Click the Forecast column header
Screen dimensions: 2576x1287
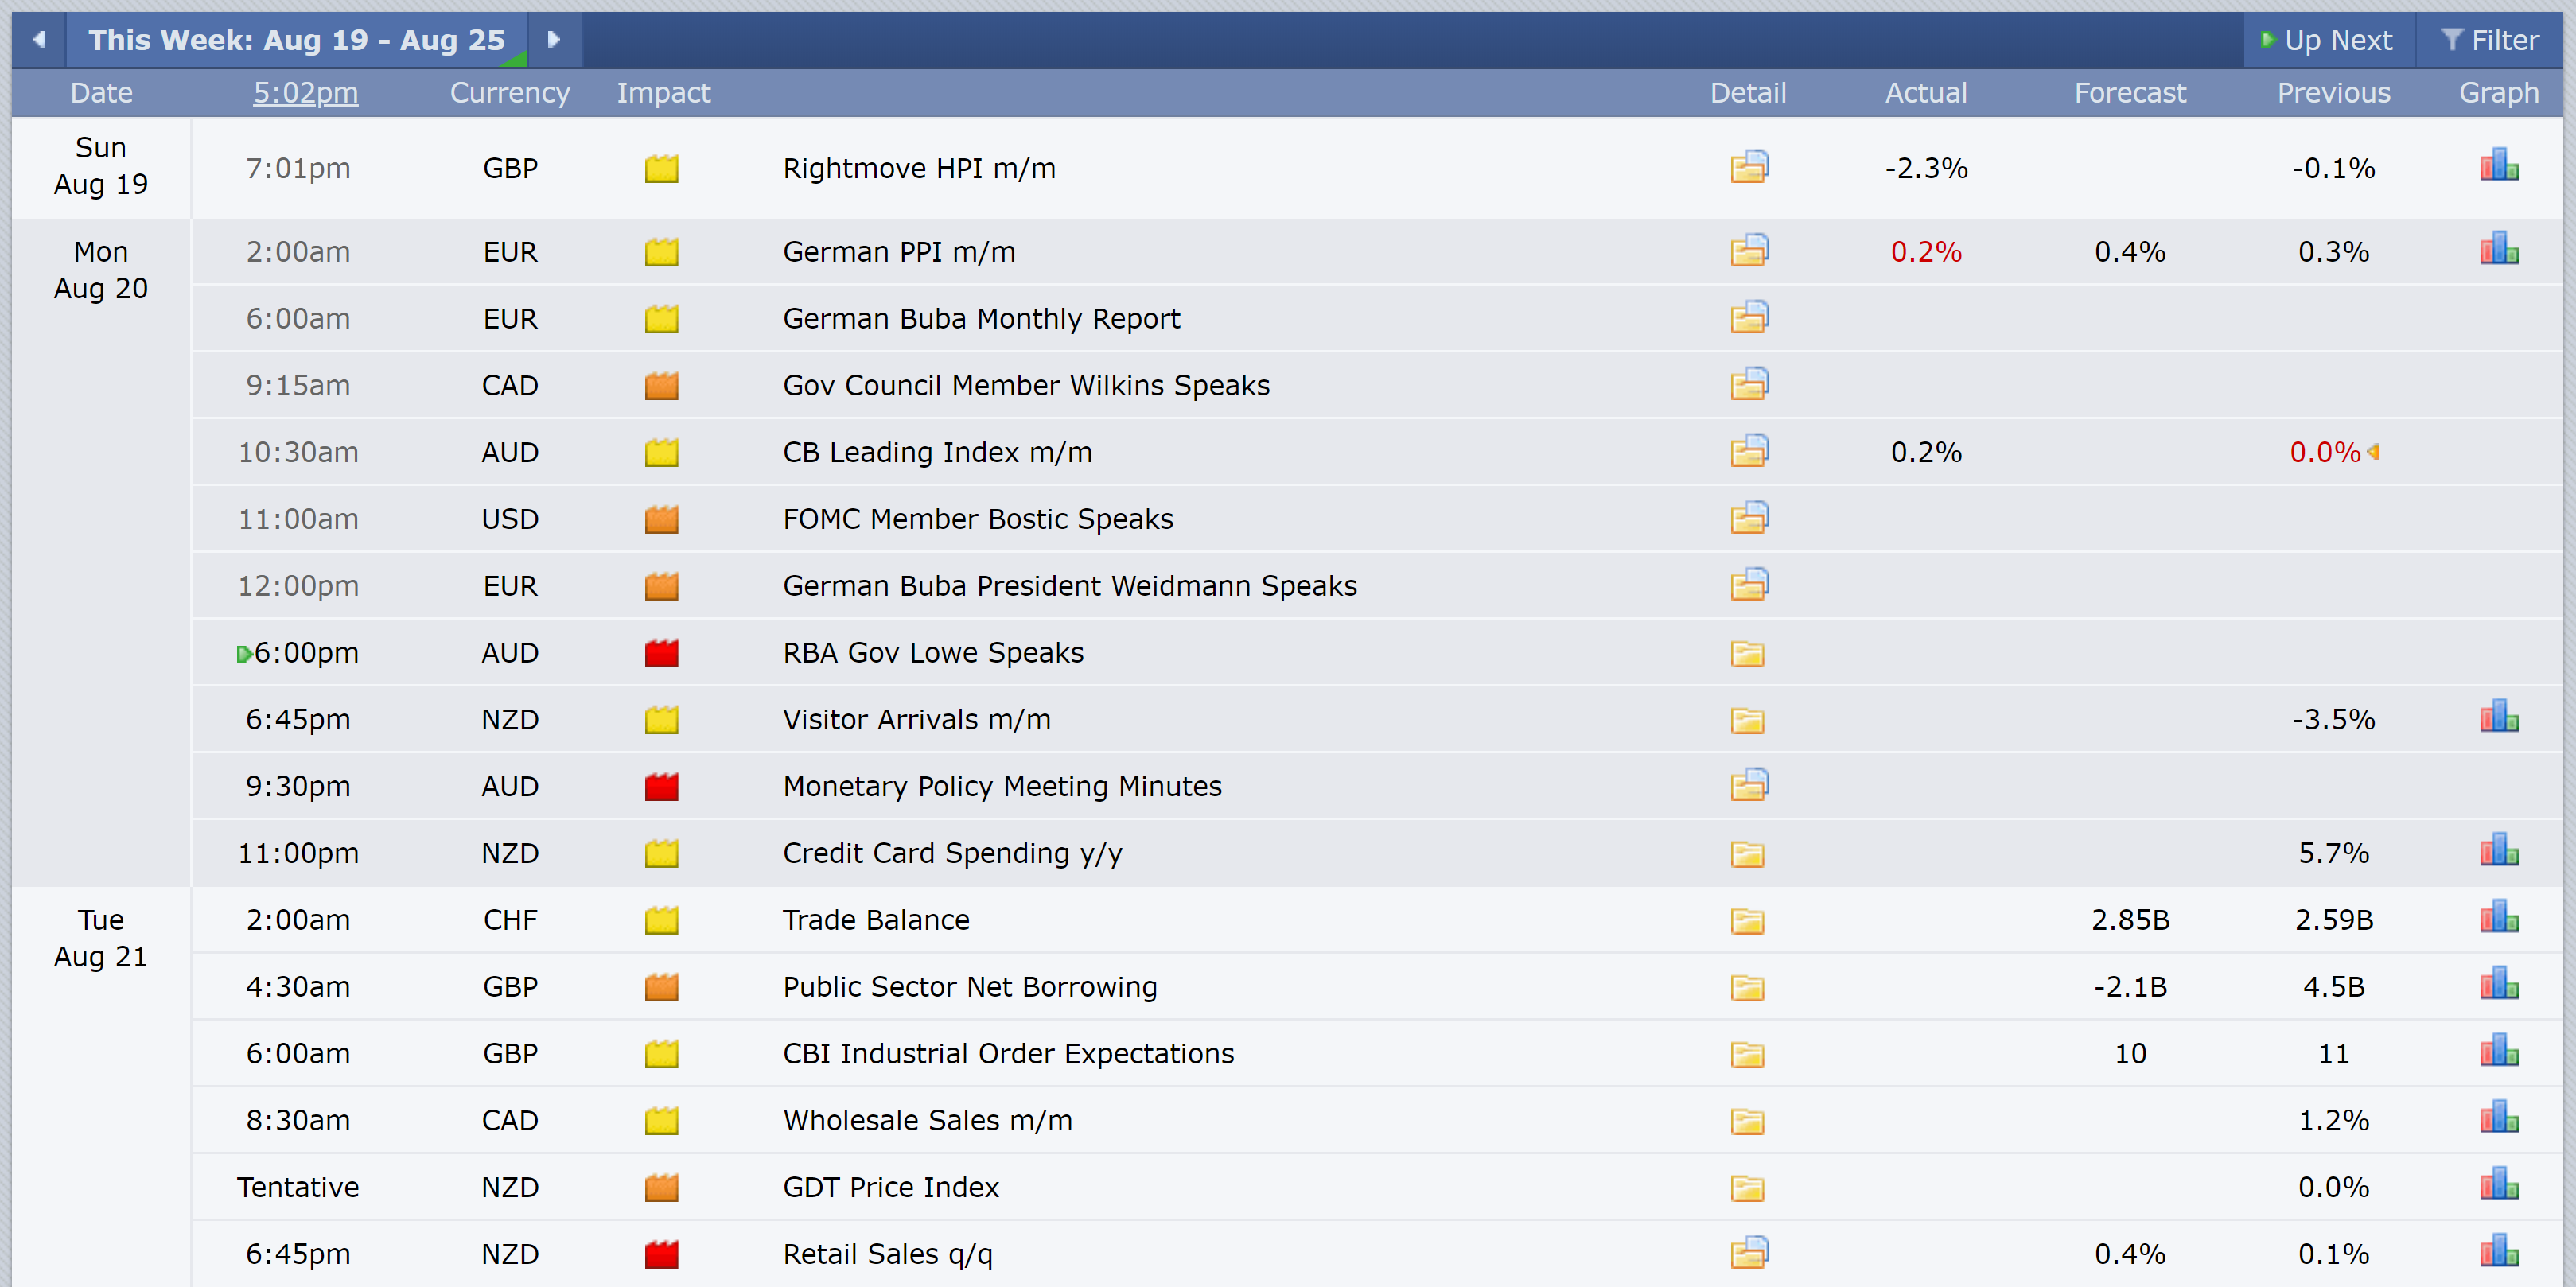click(2130, 93)
